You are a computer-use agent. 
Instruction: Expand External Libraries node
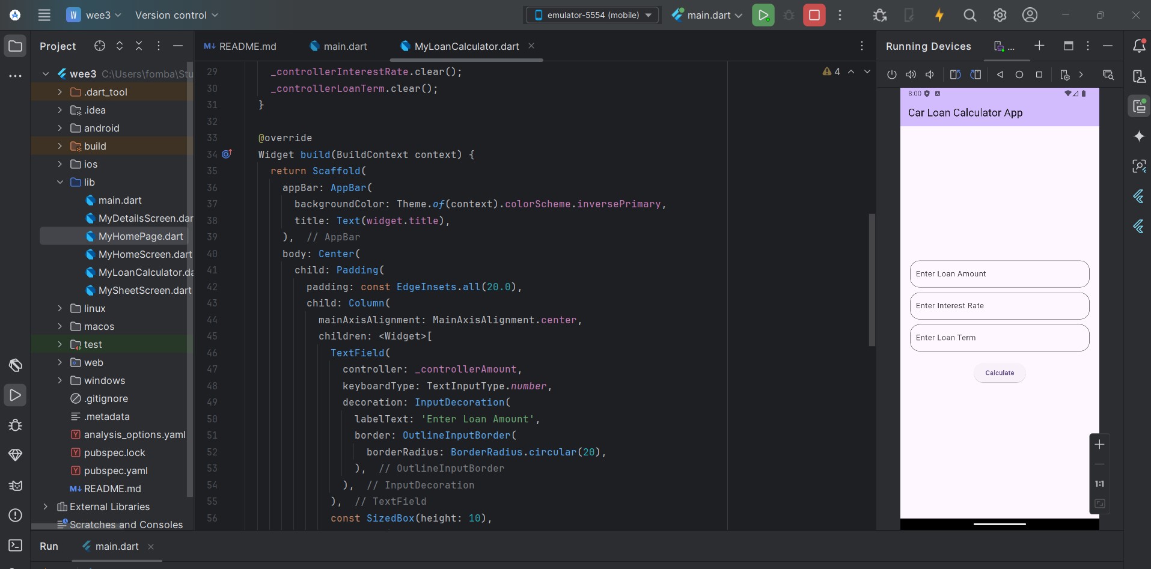coord(45,507)
